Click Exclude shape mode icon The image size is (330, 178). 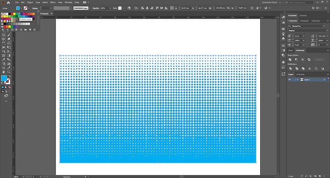309,59
